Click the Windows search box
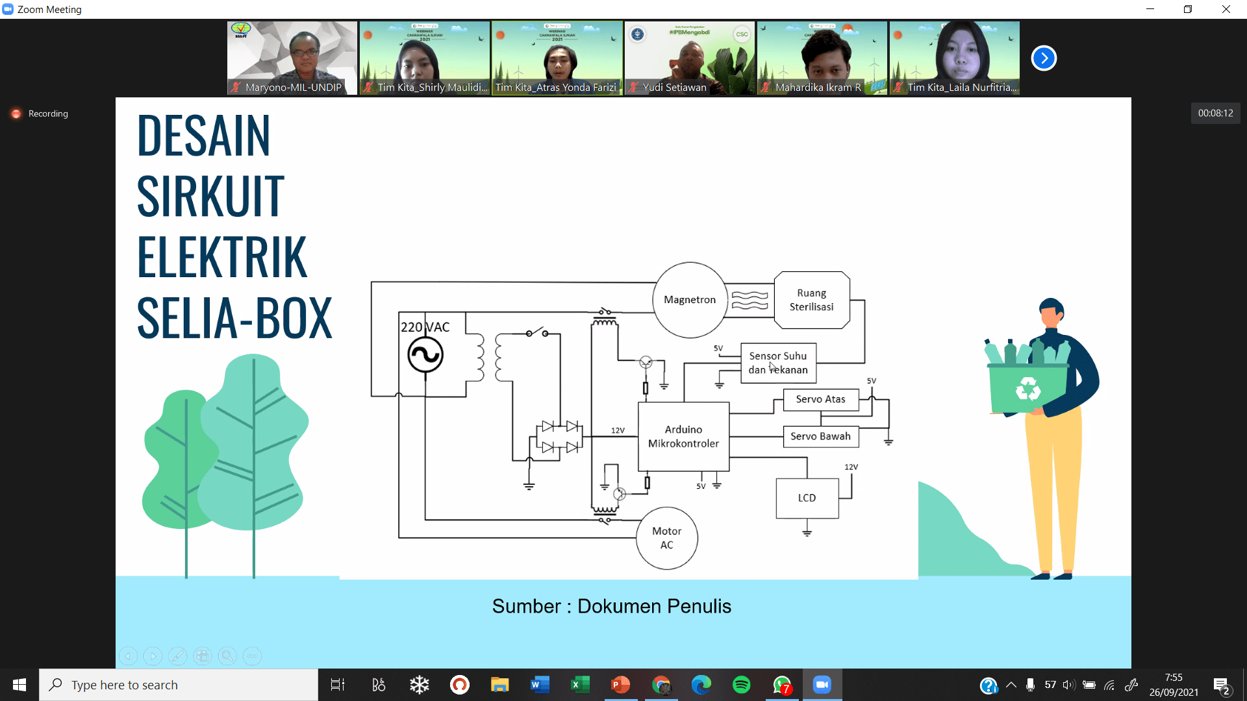Screen dimensions: 1247x701 [179, 685]
